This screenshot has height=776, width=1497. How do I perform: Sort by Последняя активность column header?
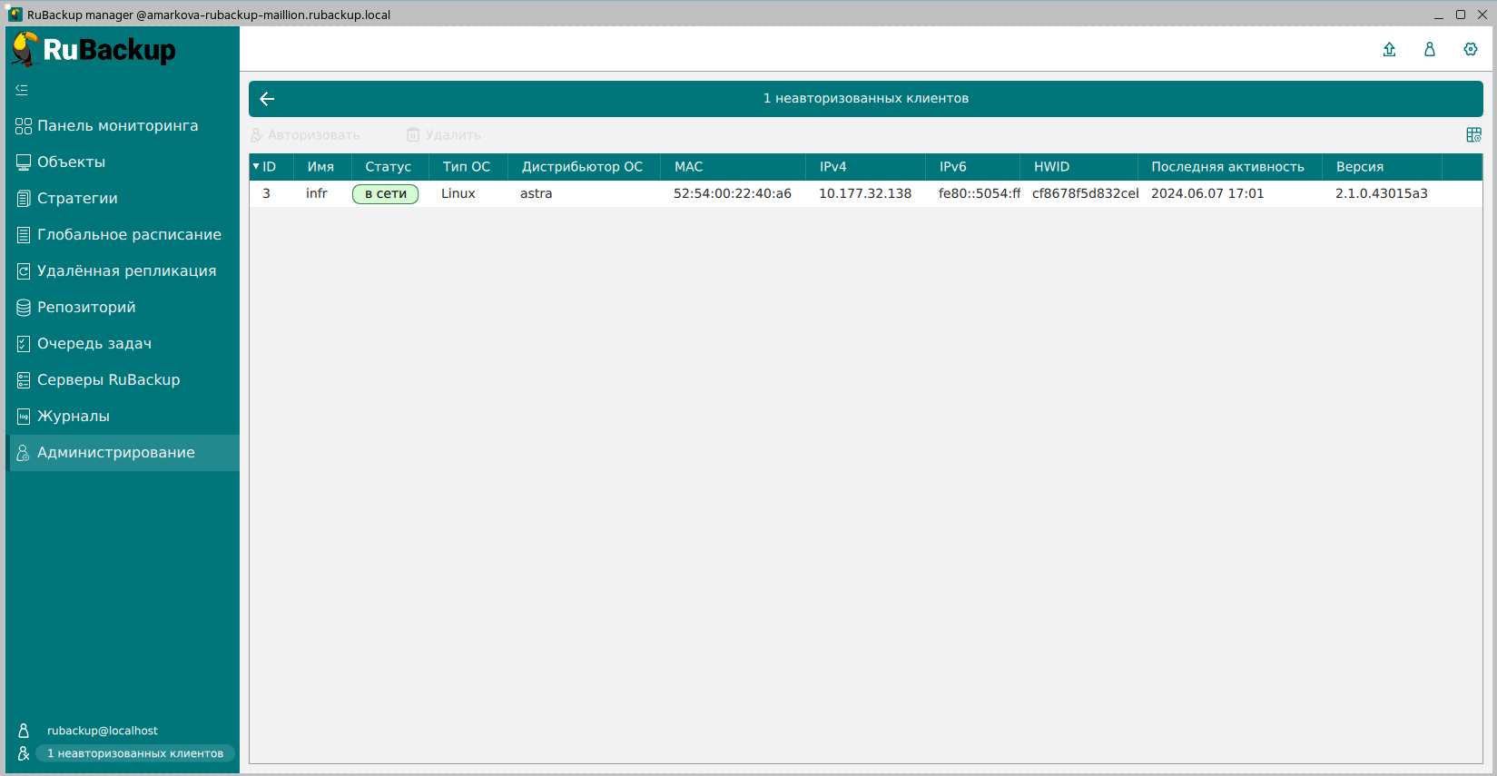point(1226,167)
